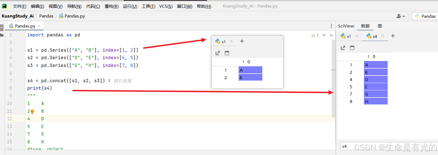Click the print(s4) code line

coord(40,88)
